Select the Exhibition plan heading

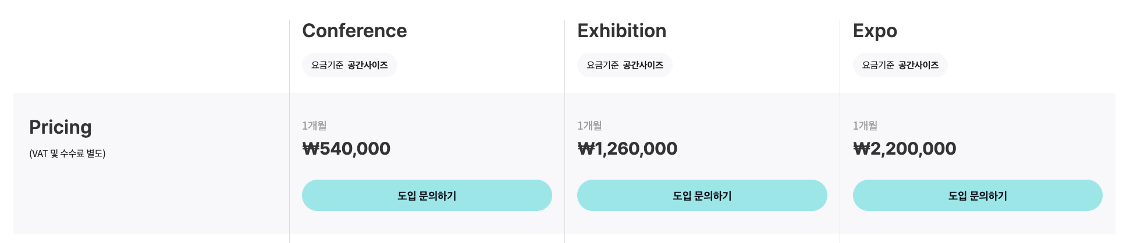tap(621, 31)
